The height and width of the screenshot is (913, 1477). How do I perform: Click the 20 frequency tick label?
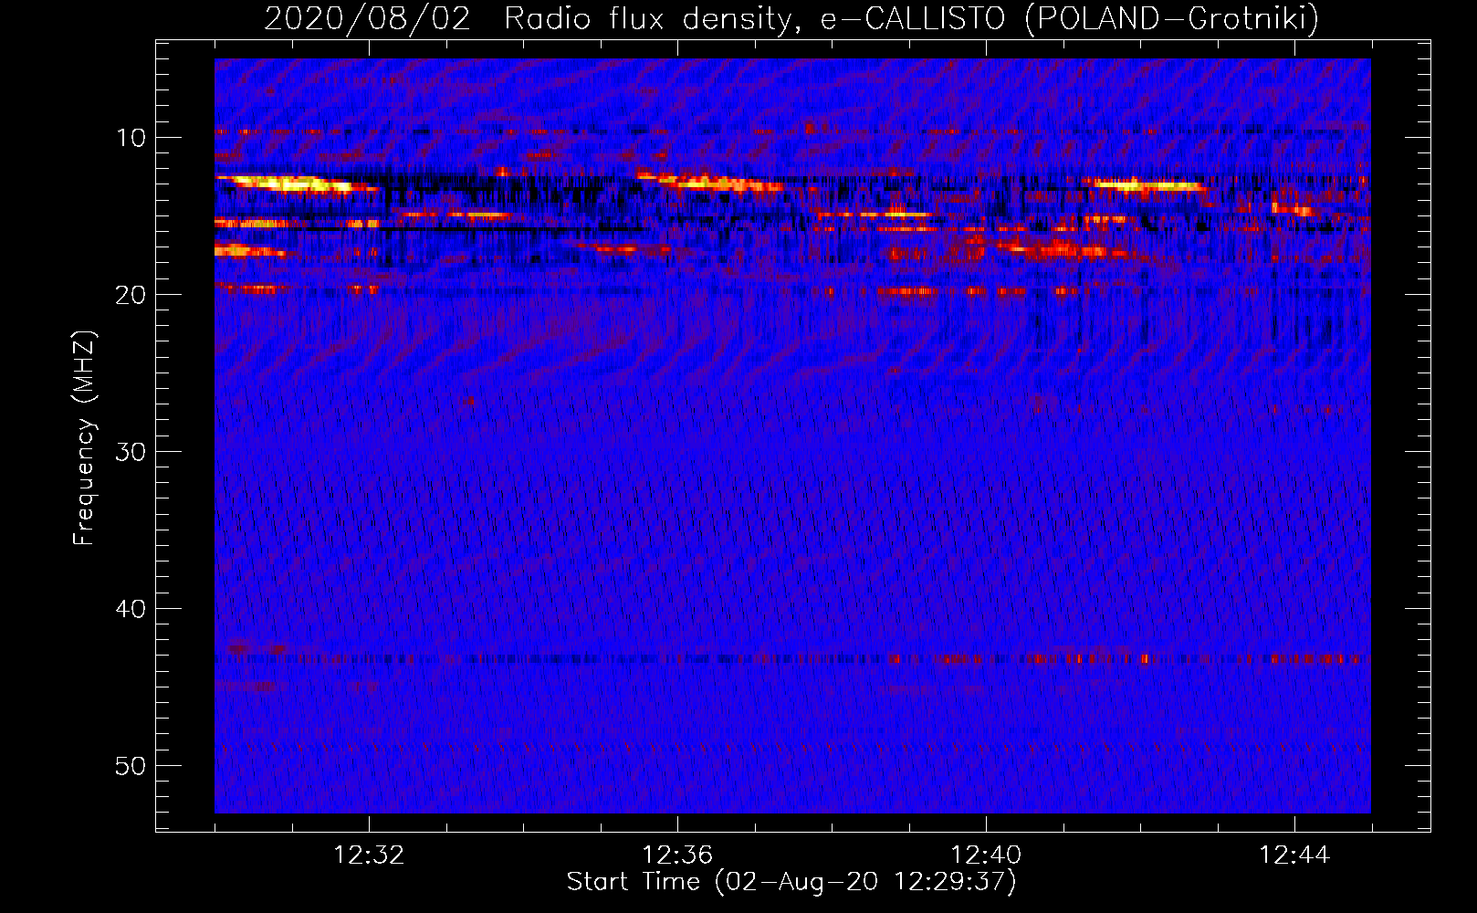click(x=131, y=295)
